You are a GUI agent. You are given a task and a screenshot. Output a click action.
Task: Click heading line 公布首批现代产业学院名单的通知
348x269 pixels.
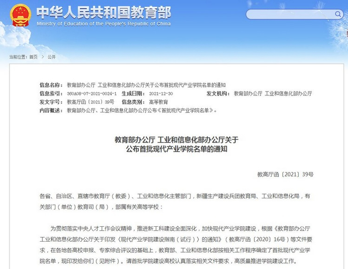point(176,149)
